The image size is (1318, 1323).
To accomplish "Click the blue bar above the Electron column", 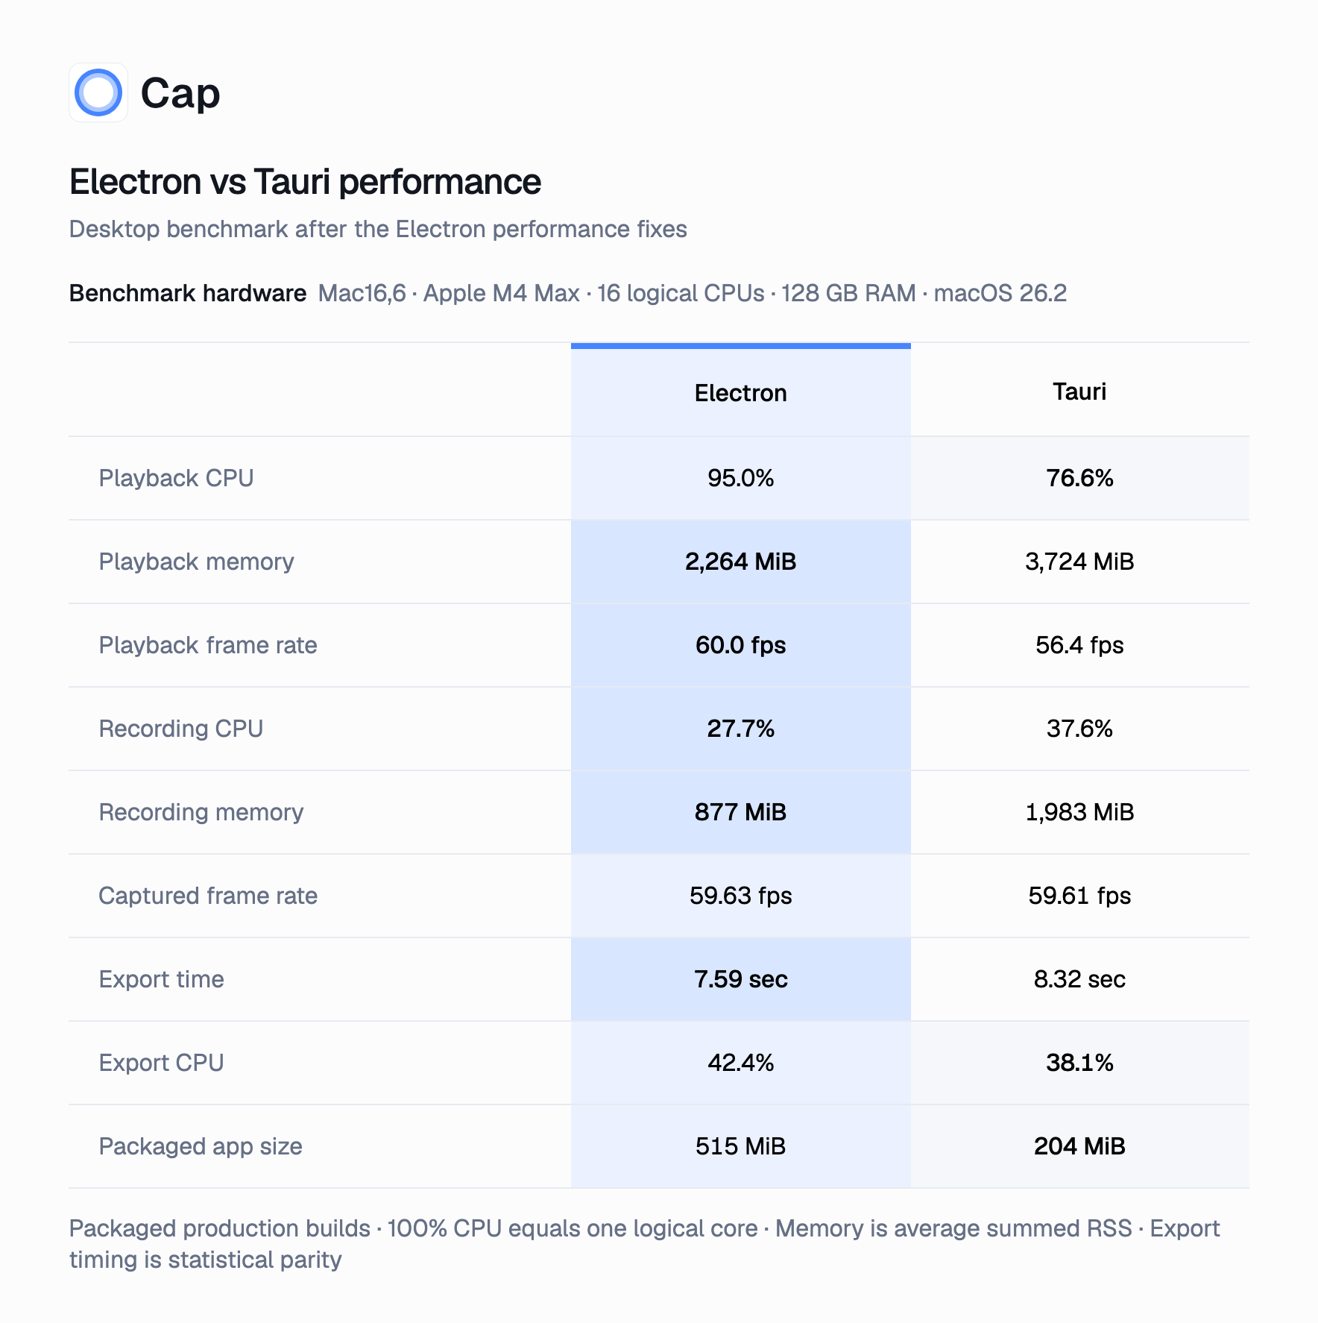I will (740, 346).
